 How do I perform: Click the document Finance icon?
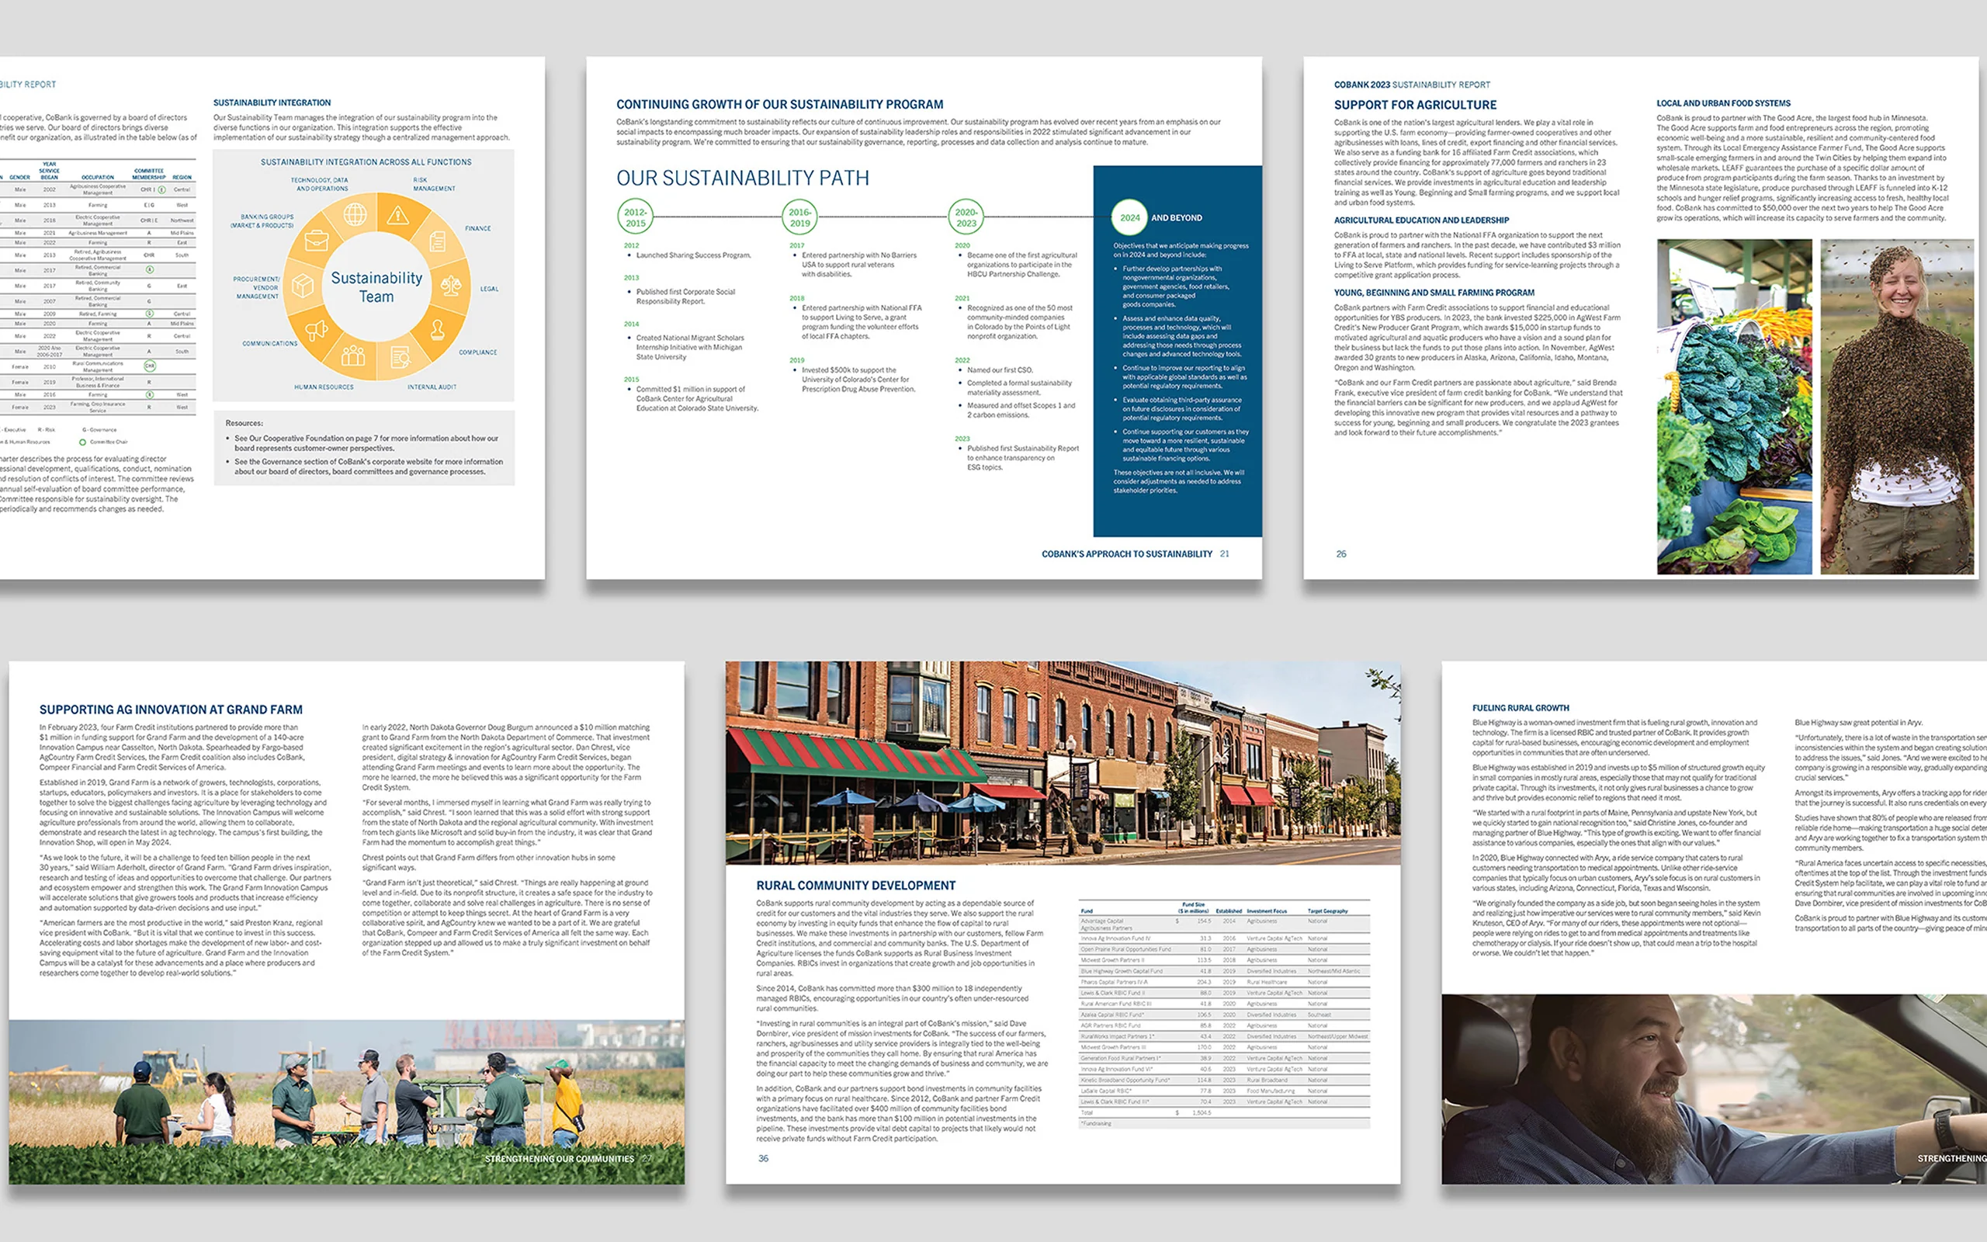437,241
